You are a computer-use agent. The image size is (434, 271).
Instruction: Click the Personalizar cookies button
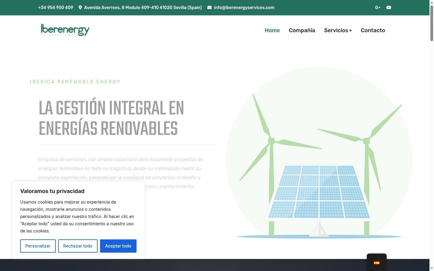[38, 246]
